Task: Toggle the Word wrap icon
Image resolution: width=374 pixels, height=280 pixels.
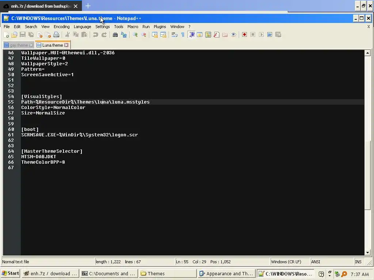Action: (174, 35)
